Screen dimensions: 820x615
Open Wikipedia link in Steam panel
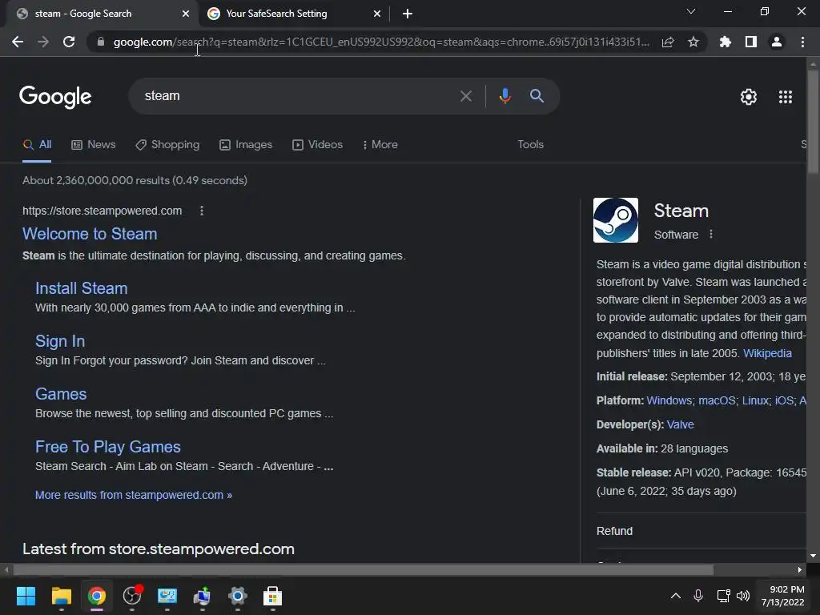(x=767, y=353)
